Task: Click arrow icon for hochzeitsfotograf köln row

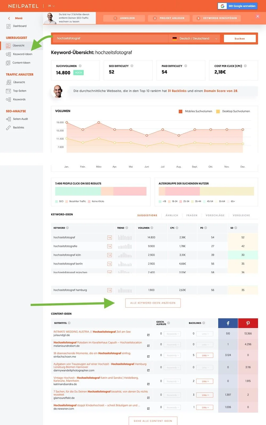Action: tap(109, 255)
